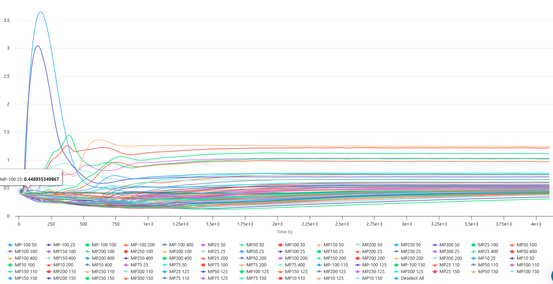Toggle the MP100 150 series
Screen dimensions: 553x284
pos(528,272)
